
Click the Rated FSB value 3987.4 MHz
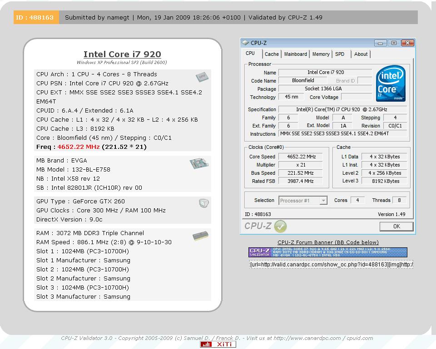click(301, 181)
